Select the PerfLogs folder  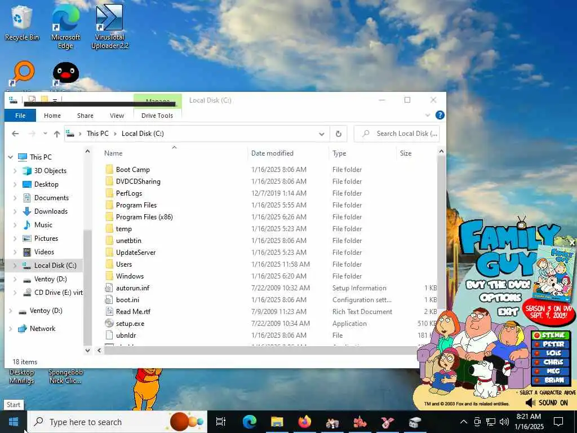click(x=129, y=193)
